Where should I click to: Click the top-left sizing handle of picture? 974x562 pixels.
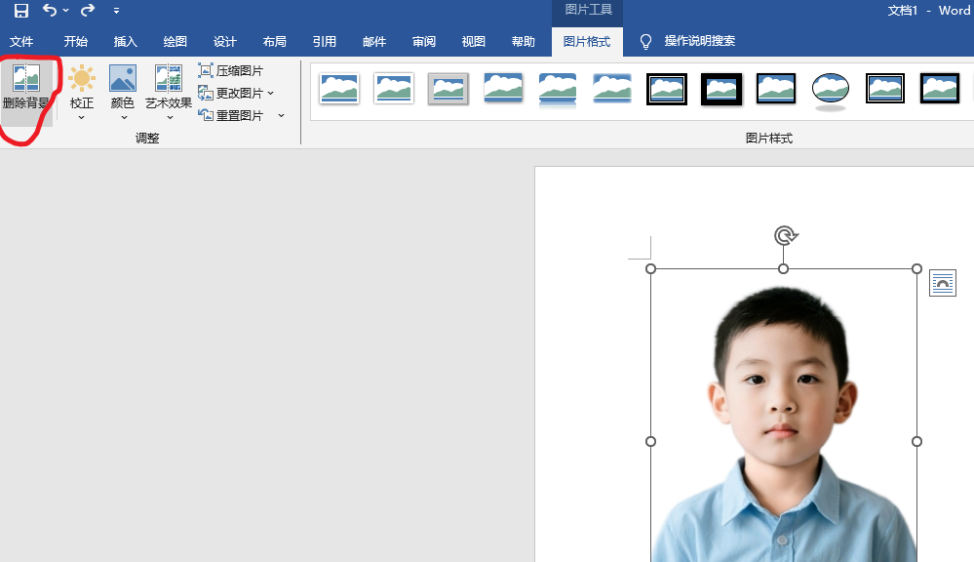click(651, 268)
